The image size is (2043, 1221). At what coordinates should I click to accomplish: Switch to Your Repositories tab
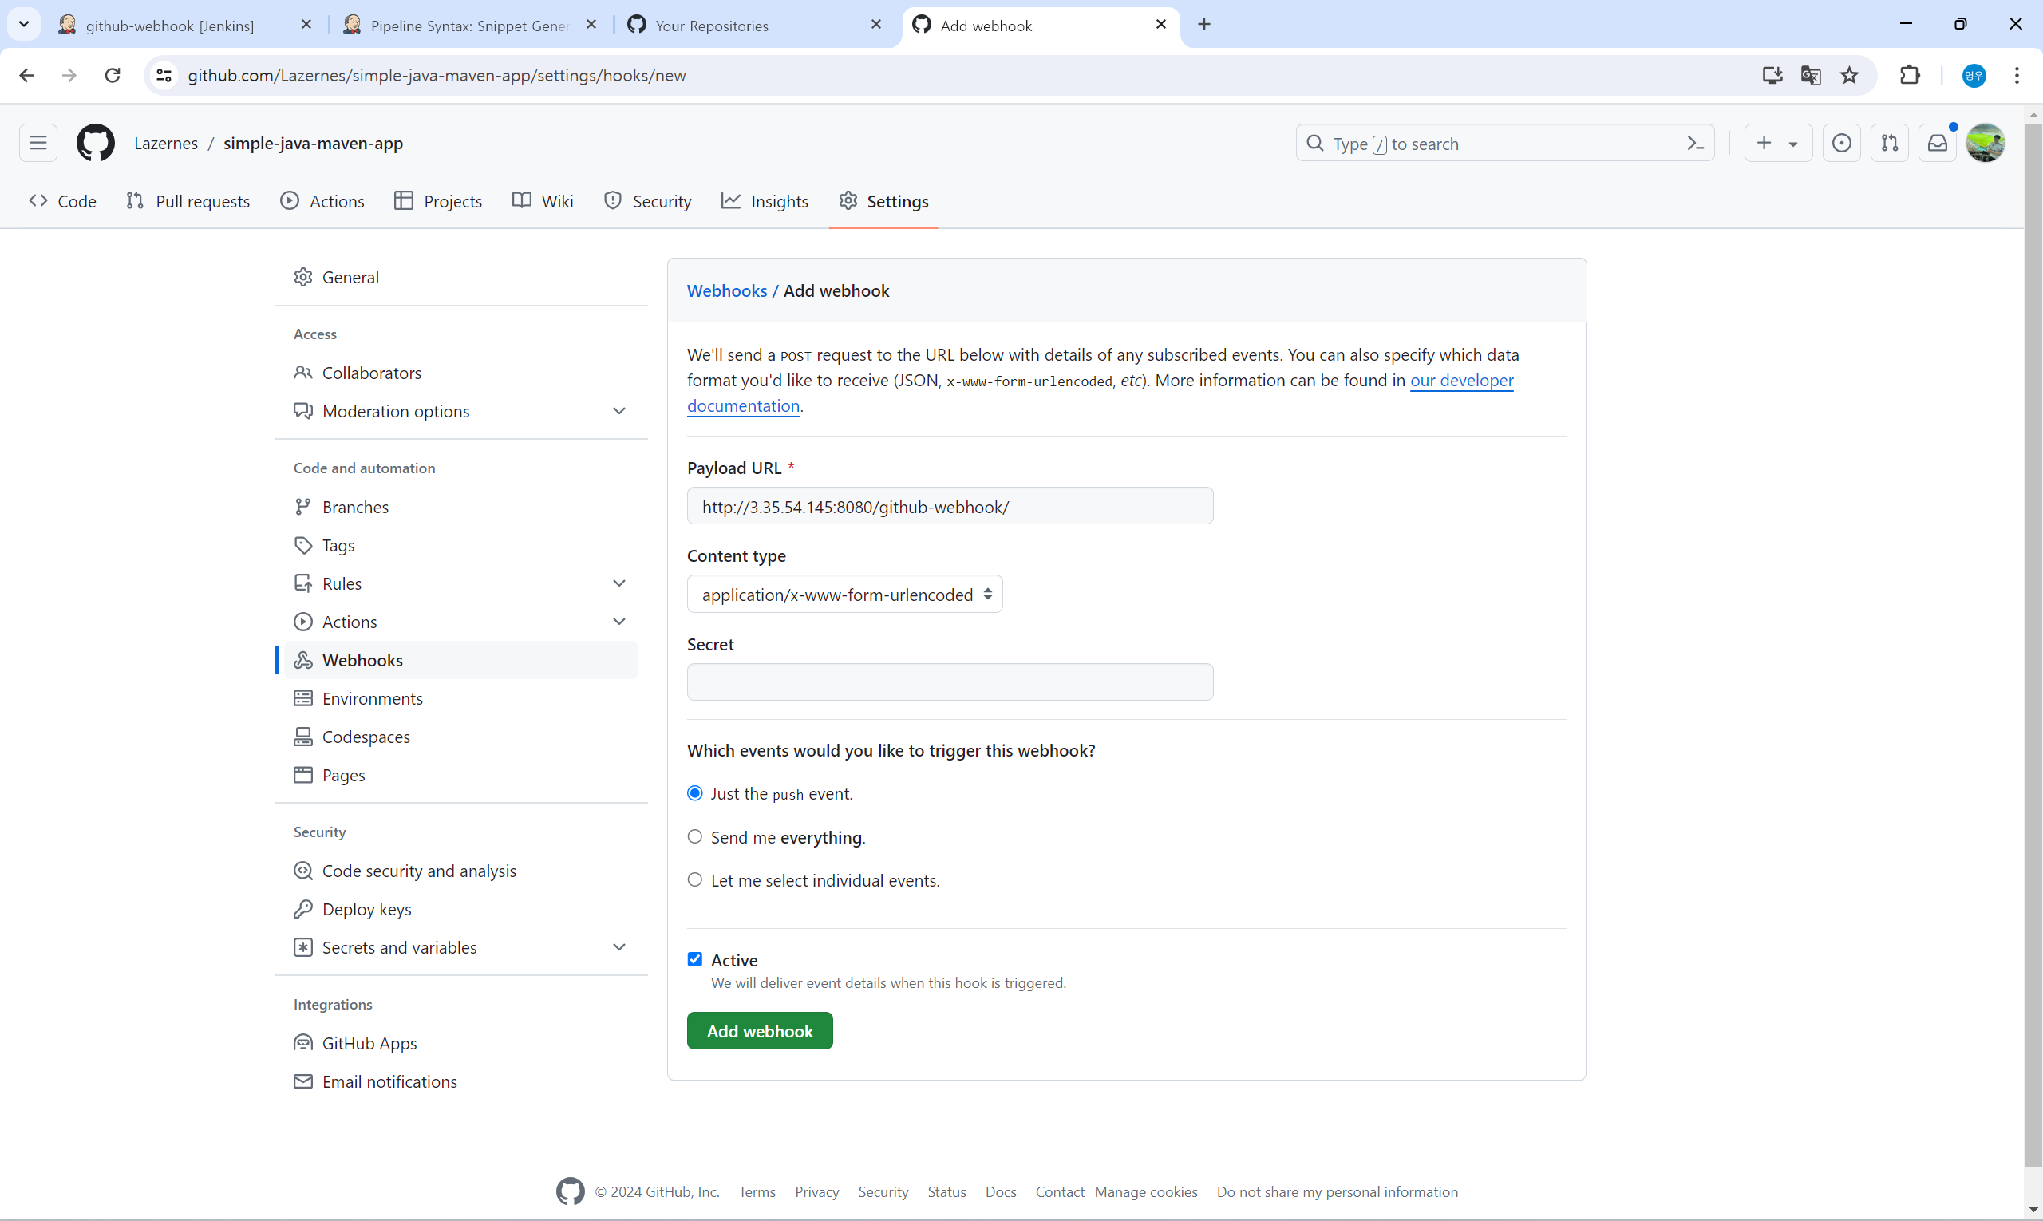pyautogui.click(x=712, y=26)
